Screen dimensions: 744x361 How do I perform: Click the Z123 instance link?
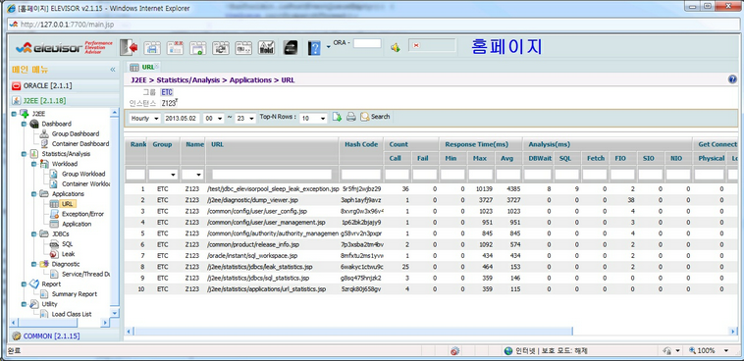(168, 103)
